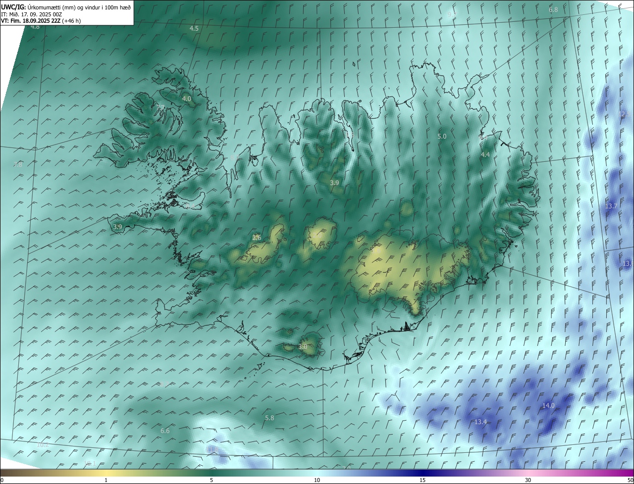Click the colorbar tick labeled 10

coord(317,480)
